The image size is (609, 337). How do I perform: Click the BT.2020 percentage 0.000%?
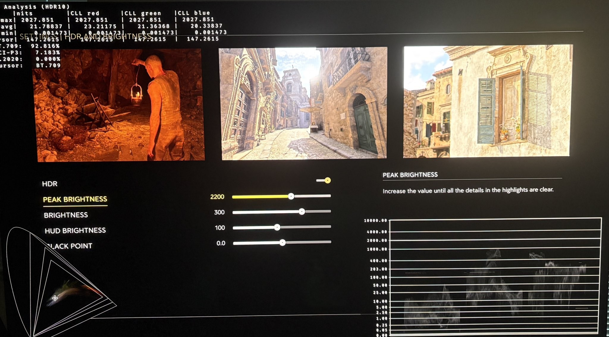(x=48, y=59)
